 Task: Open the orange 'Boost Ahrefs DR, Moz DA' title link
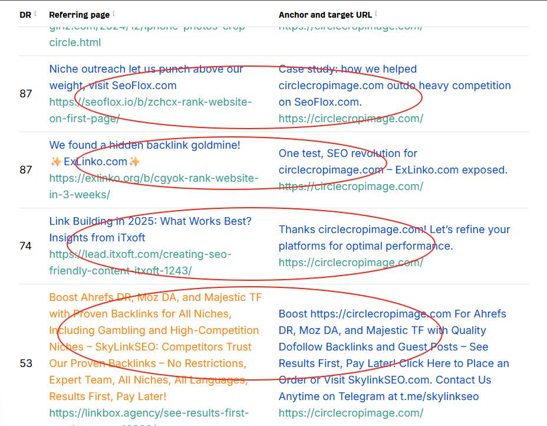click(156, 347)
